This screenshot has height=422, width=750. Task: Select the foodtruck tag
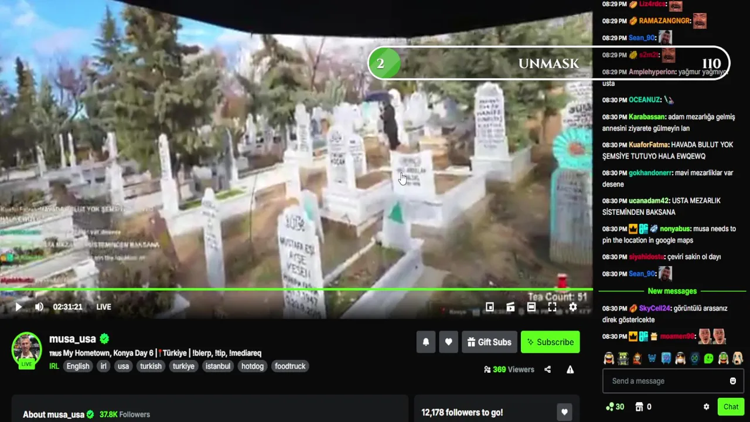click(x=290, y=366)
